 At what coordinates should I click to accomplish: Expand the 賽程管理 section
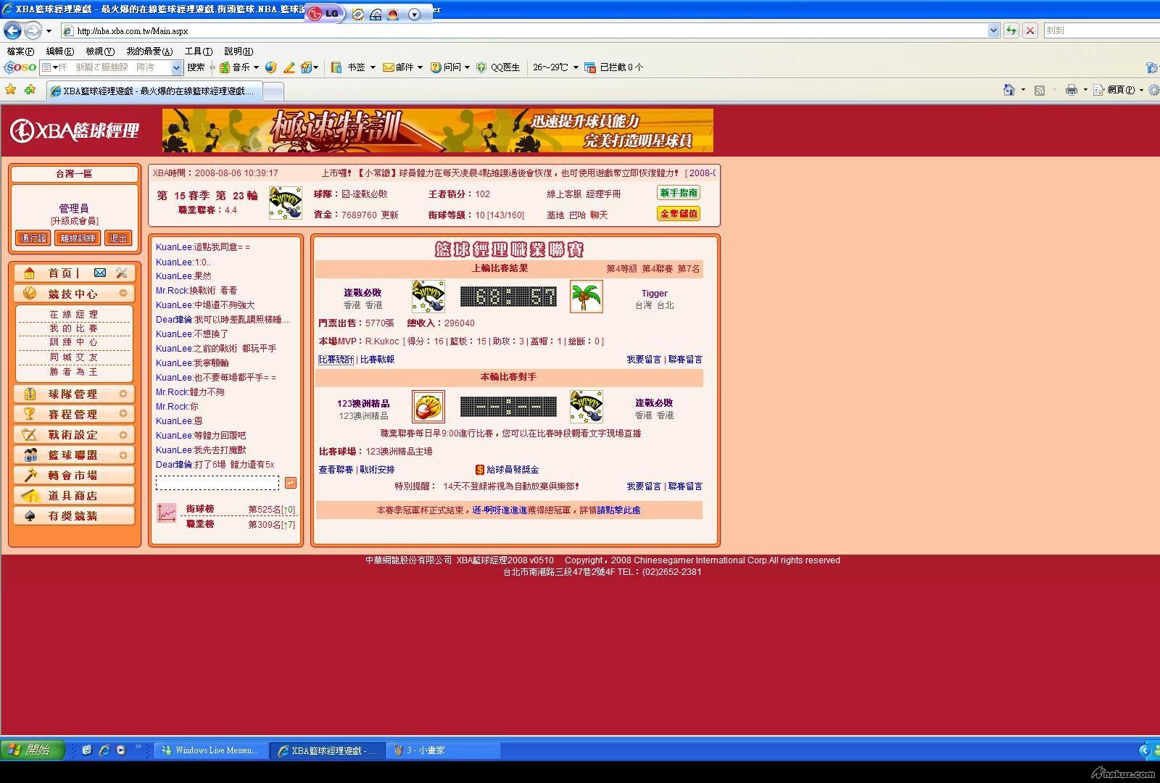pos(123,413)
